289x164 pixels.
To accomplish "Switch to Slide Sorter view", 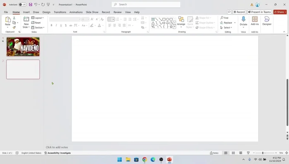I will tap(233, 153).
